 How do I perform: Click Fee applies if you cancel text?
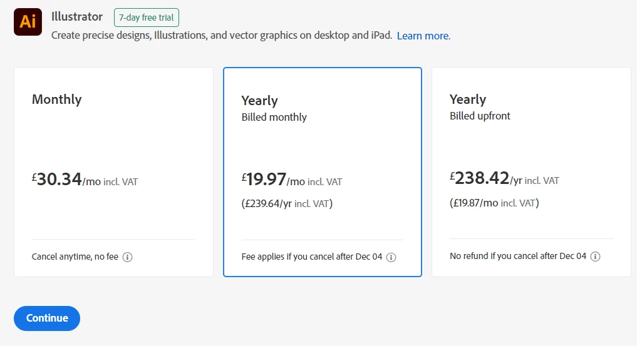coord(312,257)
